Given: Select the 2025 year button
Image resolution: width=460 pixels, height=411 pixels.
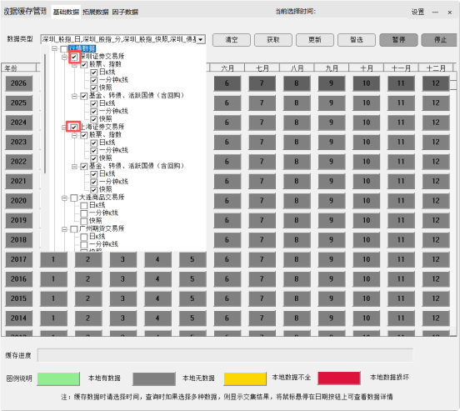Looking at the screenshot, I should (19, 103).
